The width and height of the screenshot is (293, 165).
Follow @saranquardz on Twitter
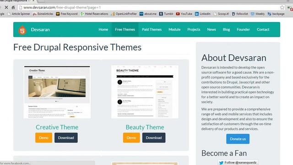pyautogui.click(x=238, y=163)
